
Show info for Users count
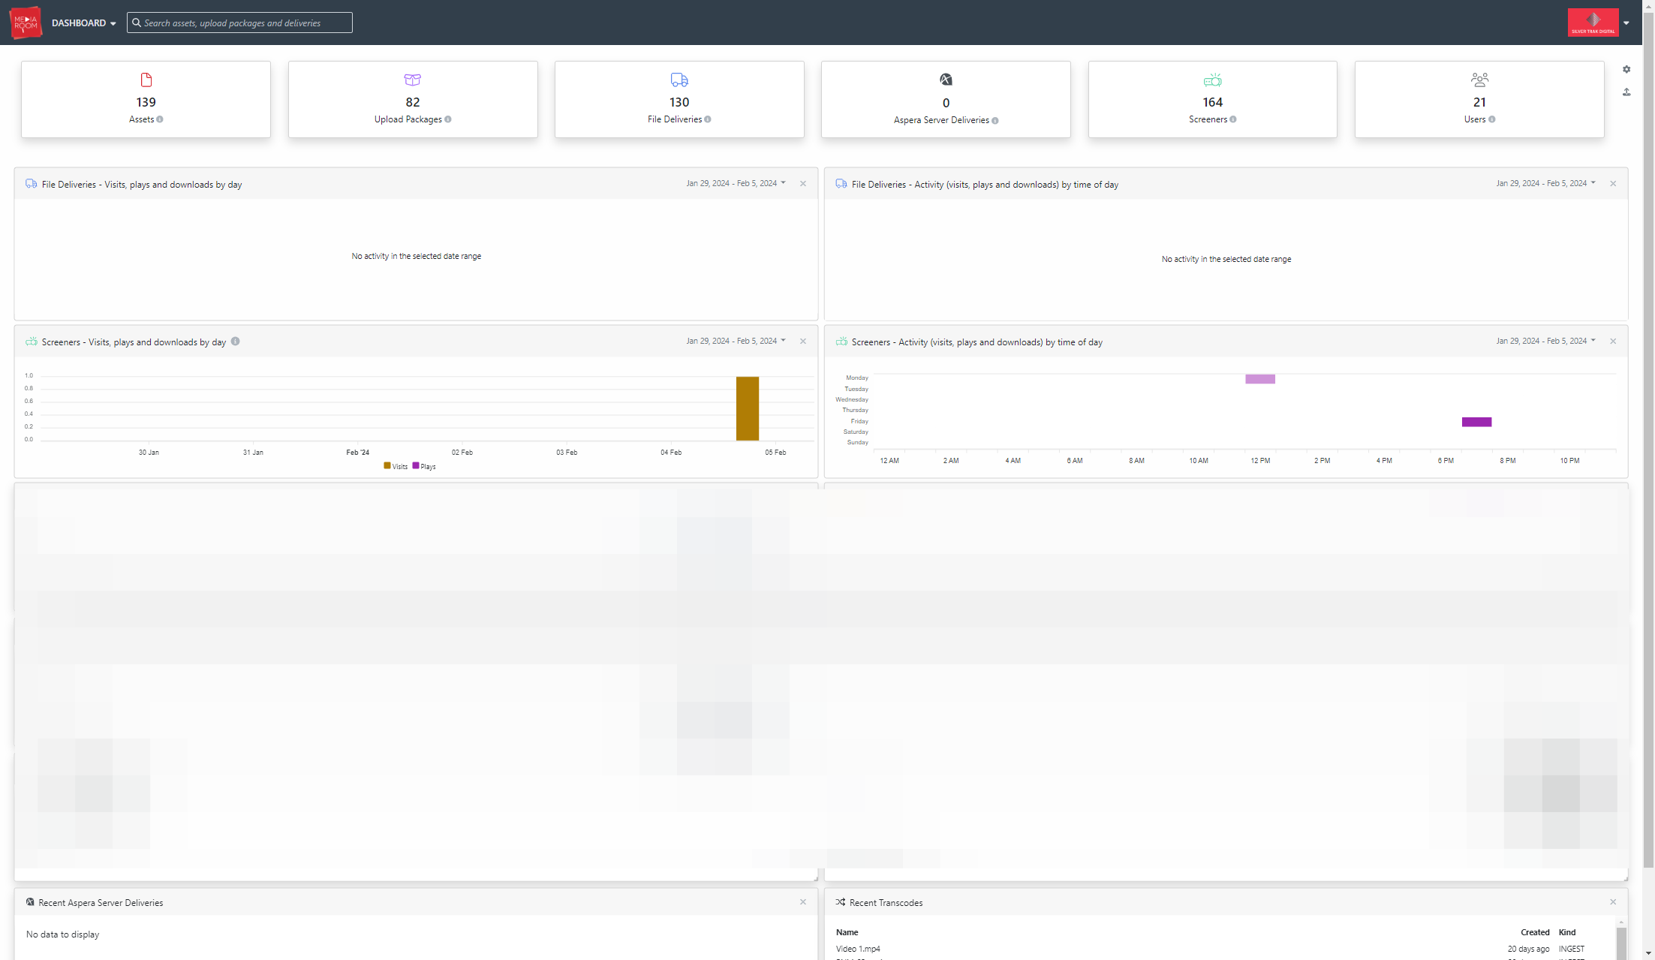[x=1492, y=119]
